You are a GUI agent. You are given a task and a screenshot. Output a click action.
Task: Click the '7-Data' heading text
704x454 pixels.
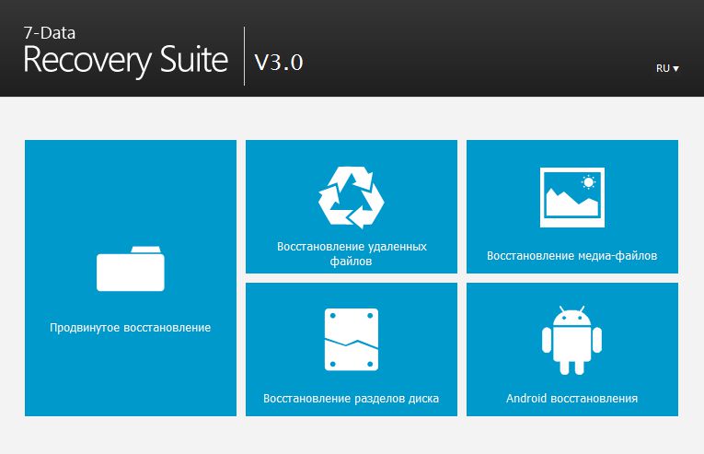[50, 33]
